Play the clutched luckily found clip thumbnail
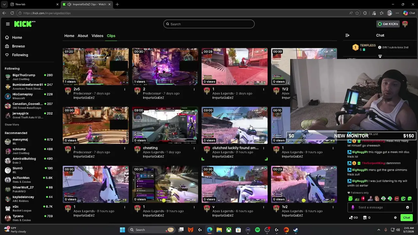This screenshot has height=235, width=418. pos(234,125)
